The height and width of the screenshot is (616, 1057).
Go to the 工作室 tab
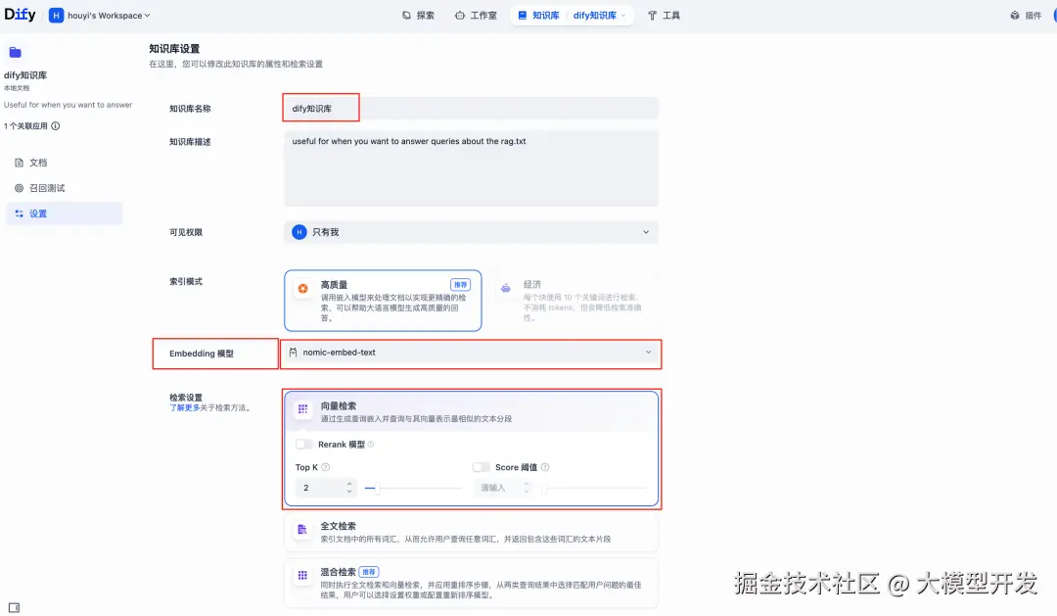click(x=476, y=16)
